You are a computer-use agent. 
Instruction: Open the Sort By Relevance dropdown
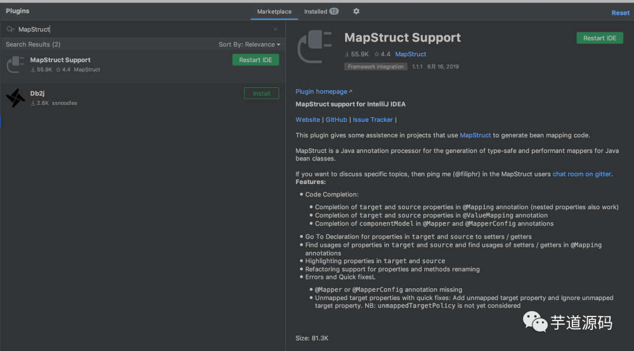pos(249,45)
